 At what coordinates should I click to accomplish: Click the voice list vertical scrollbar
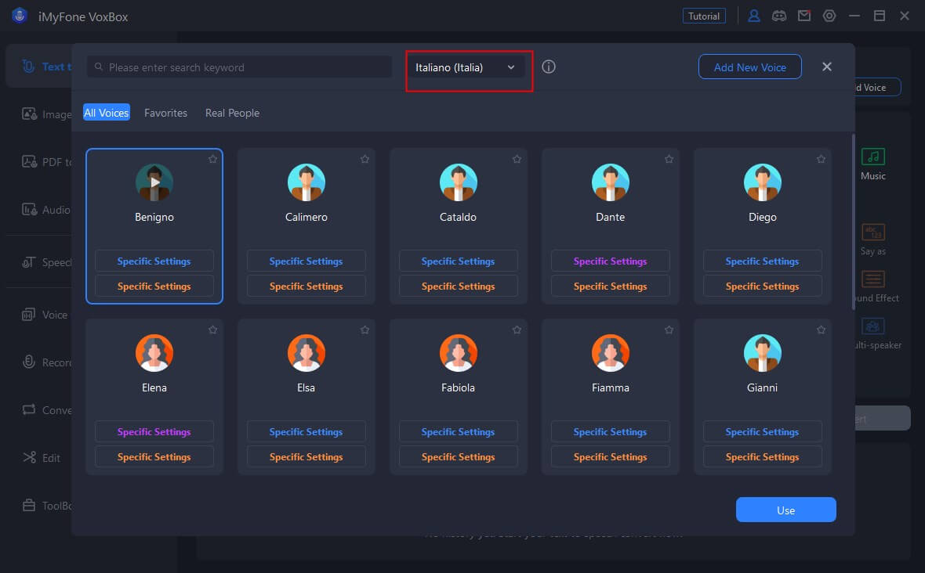[853, 222]
